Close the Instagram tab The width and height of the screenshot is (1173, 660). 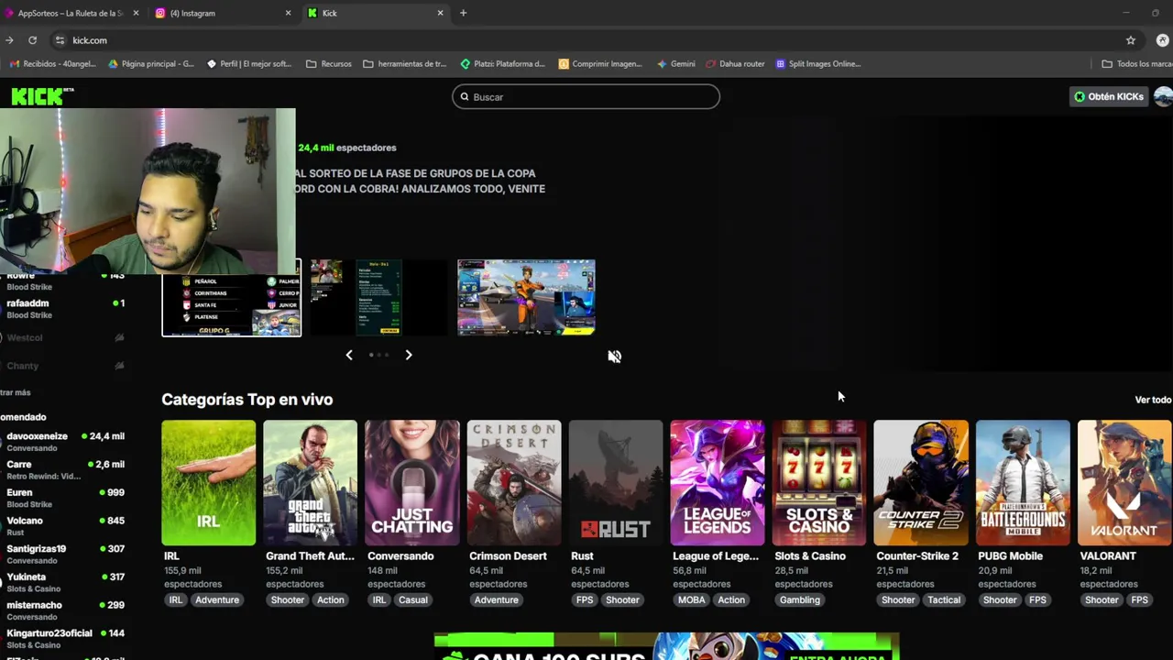pyautogui.click(x=288, y=13)
